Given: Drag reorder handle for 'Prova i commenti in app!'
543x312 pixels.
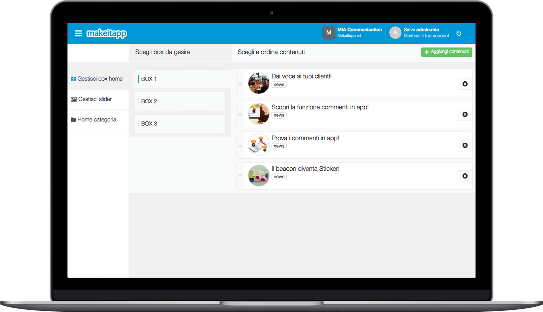Looking at the screenshot, I should [242, 145].
